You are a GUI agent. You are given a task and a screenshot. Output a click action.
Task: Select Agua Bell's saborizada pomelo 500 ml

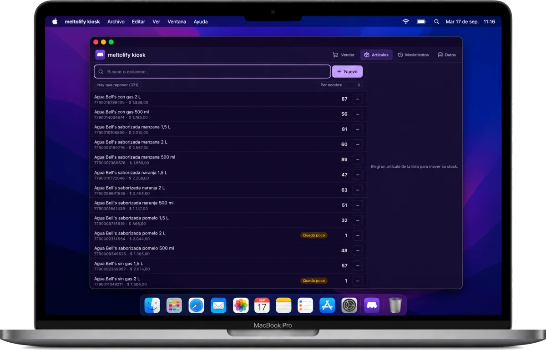228,250
